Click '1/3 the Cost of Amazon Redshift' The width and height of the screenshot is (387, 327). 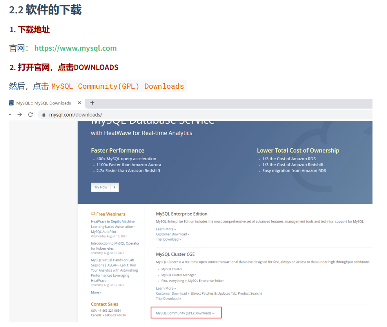point(293,164)
